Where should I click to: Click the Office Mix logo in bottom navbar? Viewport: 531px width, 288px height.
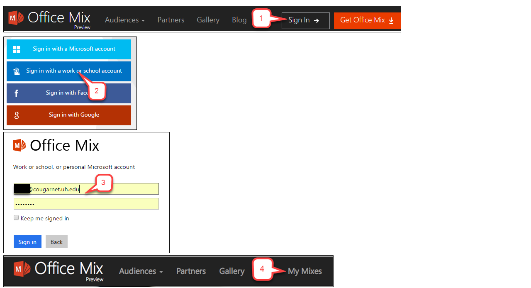pyautogui.click(x=58, y=271)
